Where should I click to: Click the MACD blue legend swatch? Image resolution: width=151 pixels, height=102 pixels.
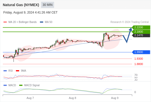click(x=5, y=85)
